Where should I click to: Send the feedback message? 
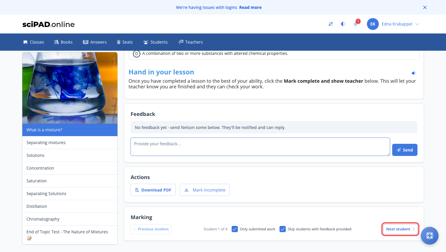coord(405,150)
